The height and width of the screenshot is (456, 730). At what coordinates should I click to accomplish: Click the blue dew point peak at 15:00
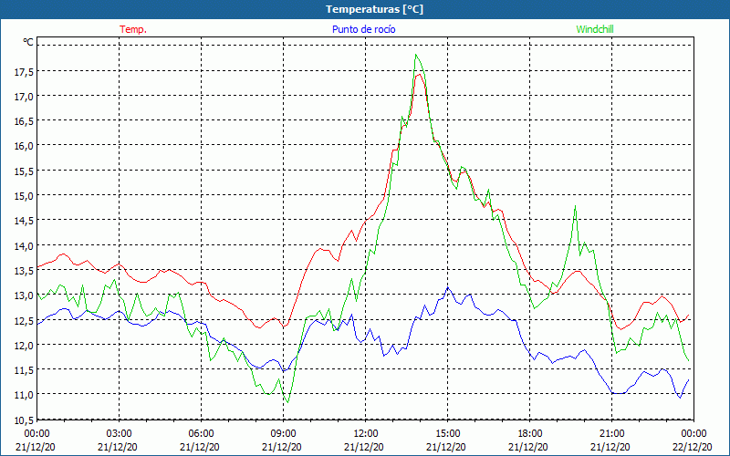tap(448, 287)
